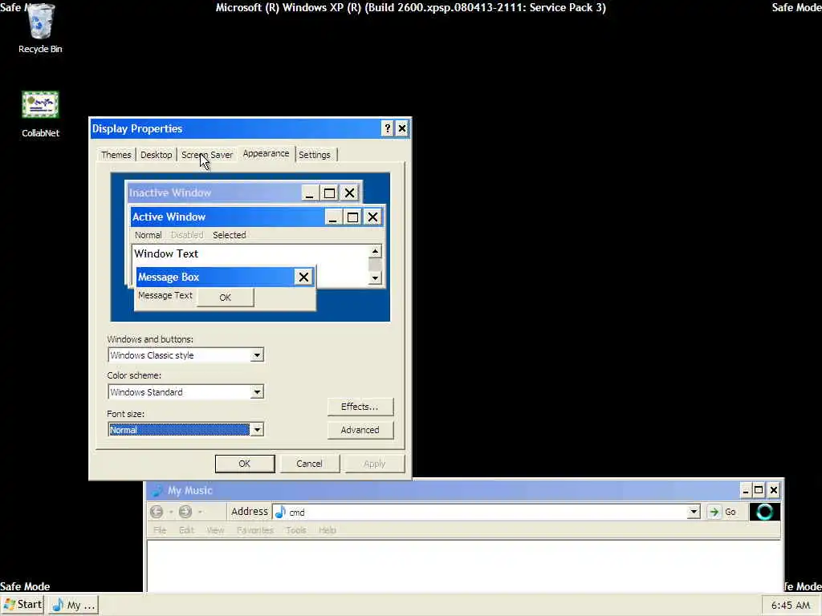Confirm with the OK button in Display Properties
This screenshot has height=616, width=822.
[x=245, y=464]
